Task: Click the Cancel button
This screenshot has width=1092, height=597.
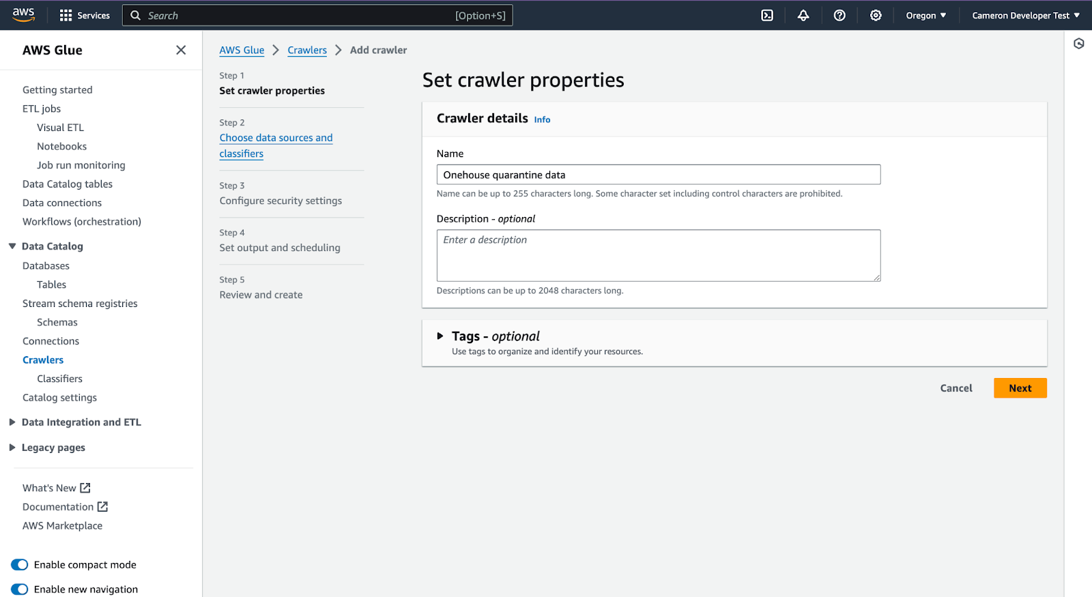Action: pos(956,388)
